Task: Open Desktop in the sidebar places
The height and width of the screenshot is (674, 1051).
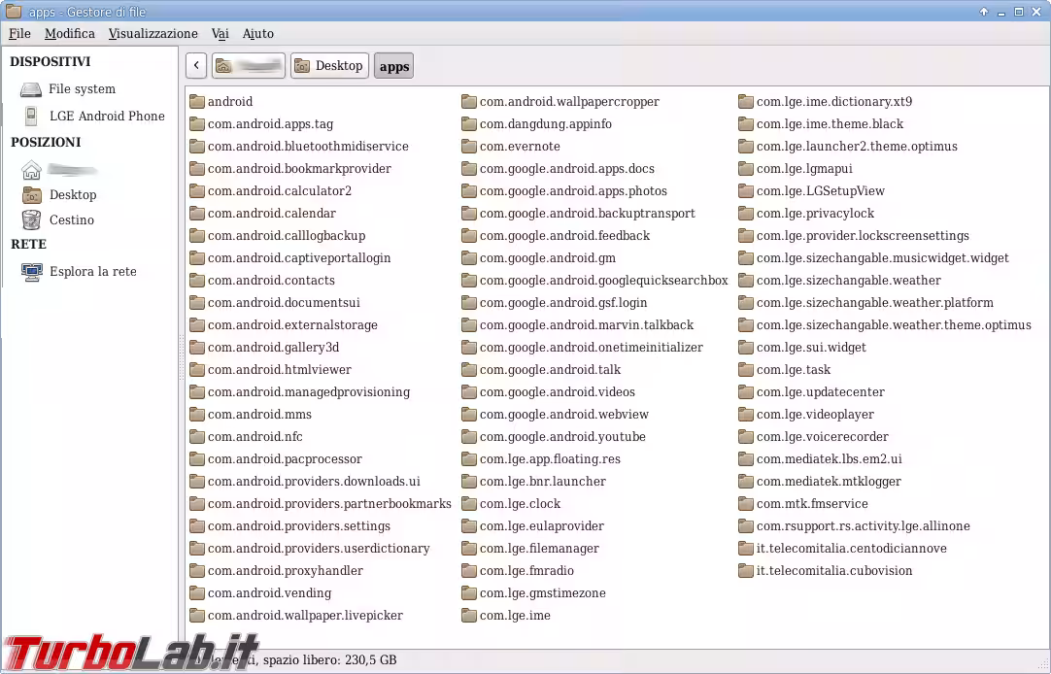Action: click(x=73, y=194)
